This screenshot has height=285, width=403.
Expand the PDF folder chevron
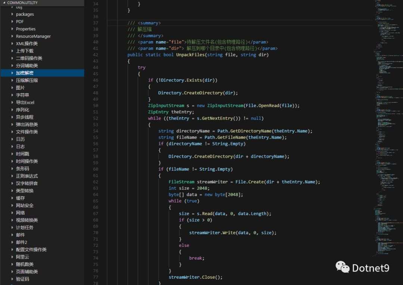[x=12, y=22]
